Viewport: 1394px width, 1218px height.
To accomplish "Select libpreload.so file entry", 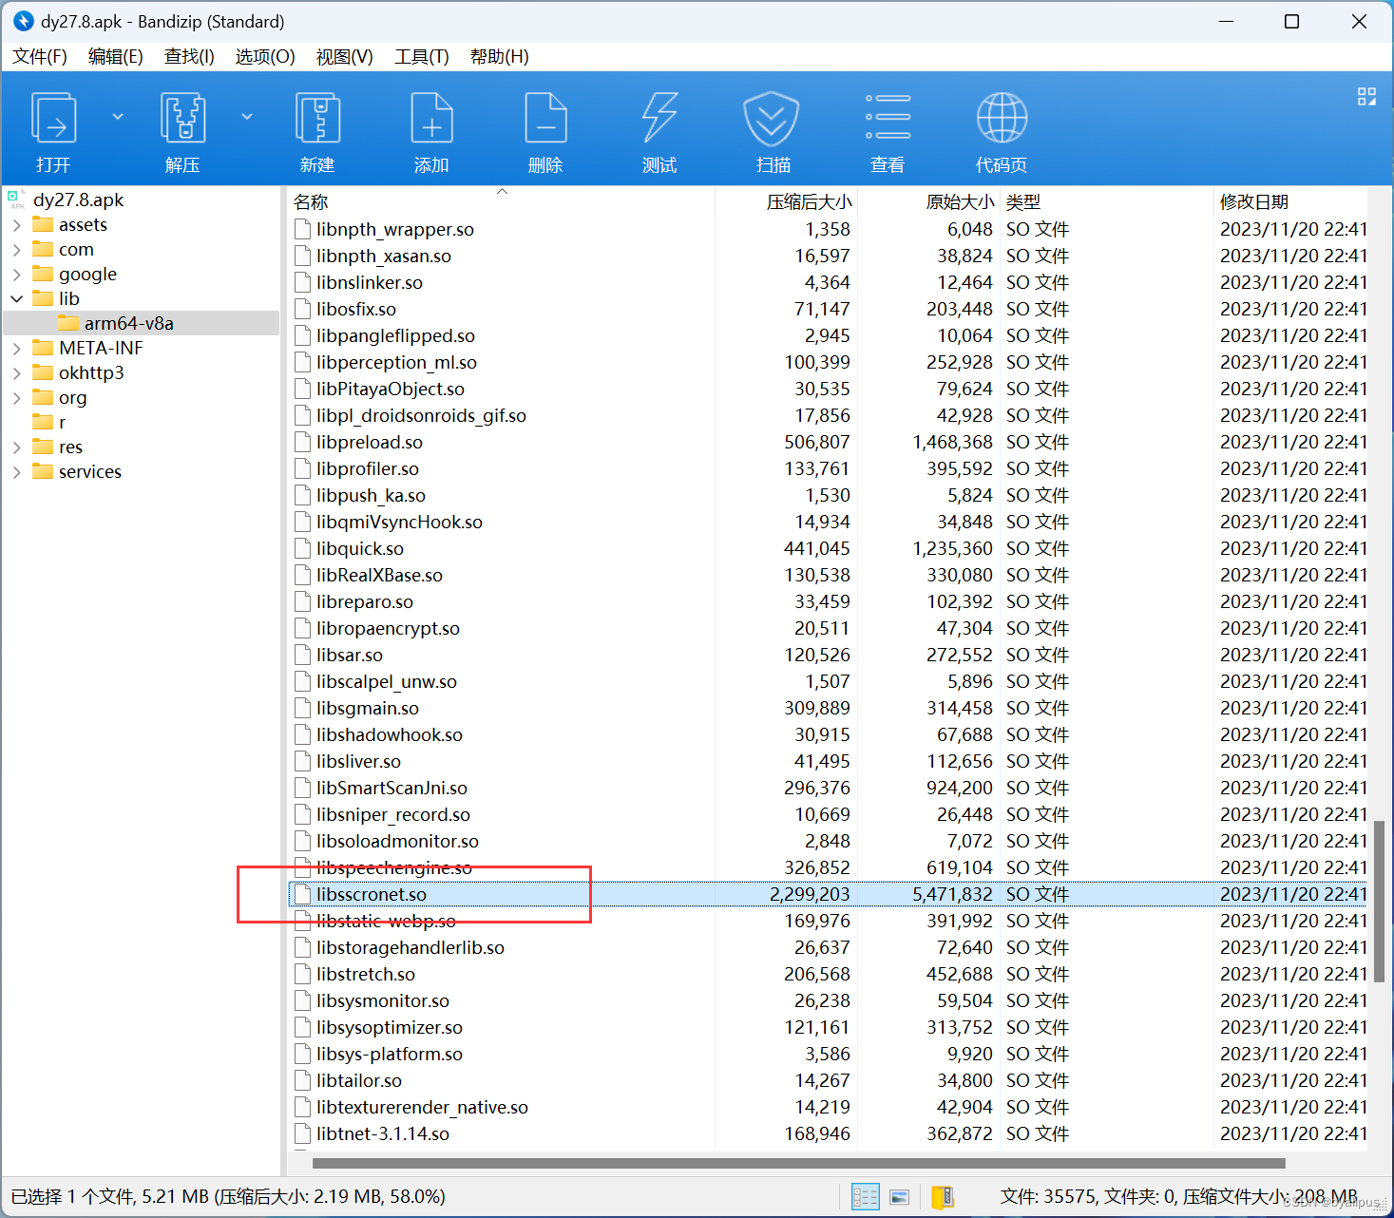I will [370, 442].
